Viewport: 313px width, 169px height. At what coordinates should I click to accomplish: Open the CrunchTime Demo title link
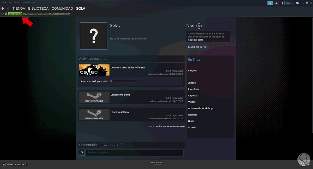120,95
